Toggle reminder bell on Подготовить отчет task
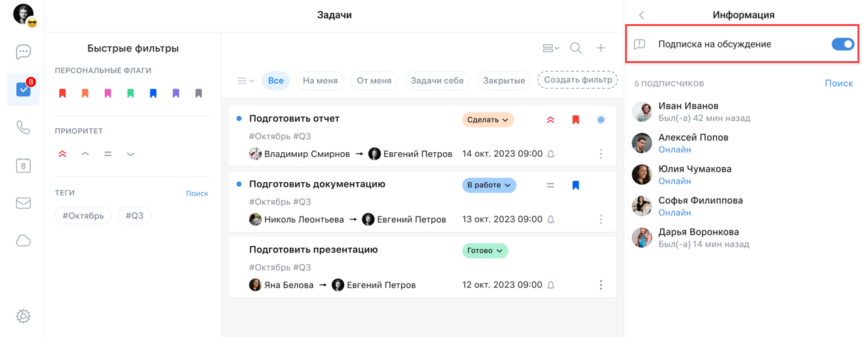The height and width of the screenshot is (337, 862). click(x=551, y=154)
